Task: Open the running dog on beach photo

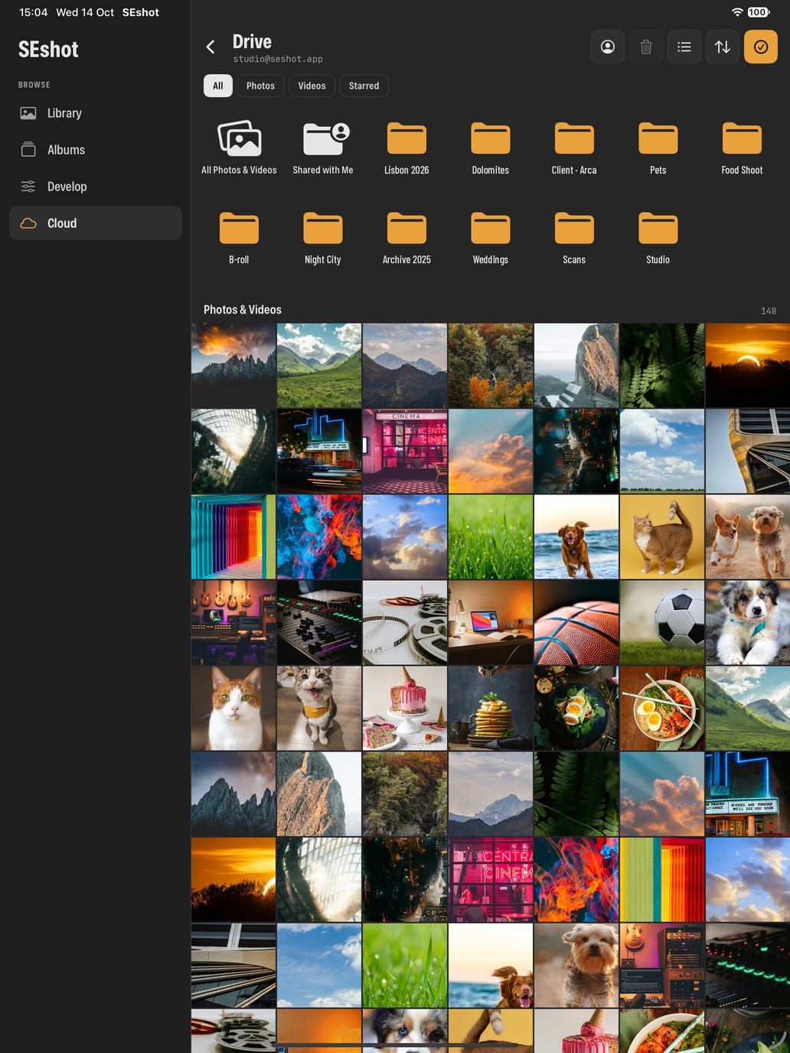Action: (576, 536)
